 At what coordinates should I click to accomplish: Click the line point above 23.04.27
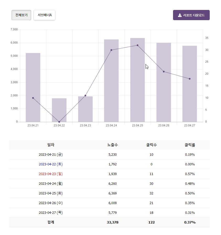click(190, 79)
